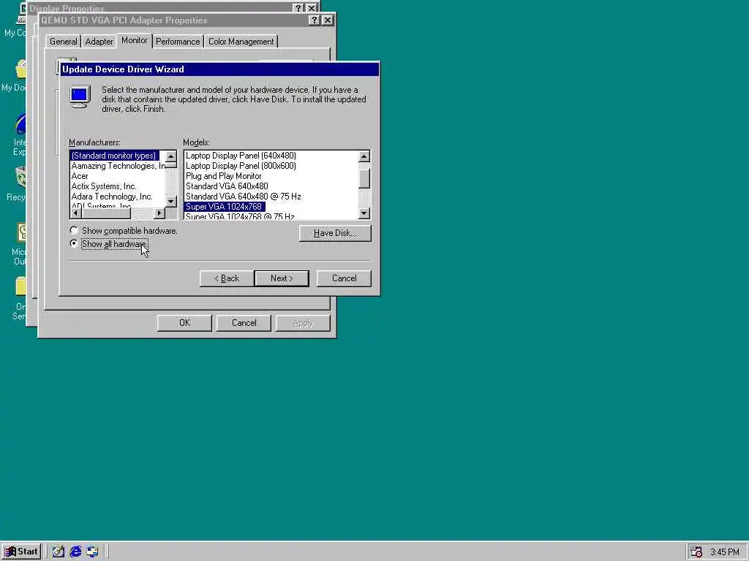Viewport: 749px width, 561px height.
Task: Click the monitor icon in the wizard
Action: (x=79, y=97)
